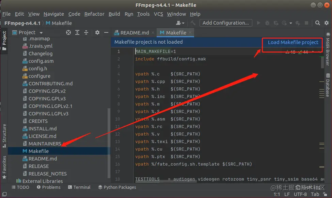332x198 pixels.
Task: Open Python Packages tool window
Action: [117, 187]
